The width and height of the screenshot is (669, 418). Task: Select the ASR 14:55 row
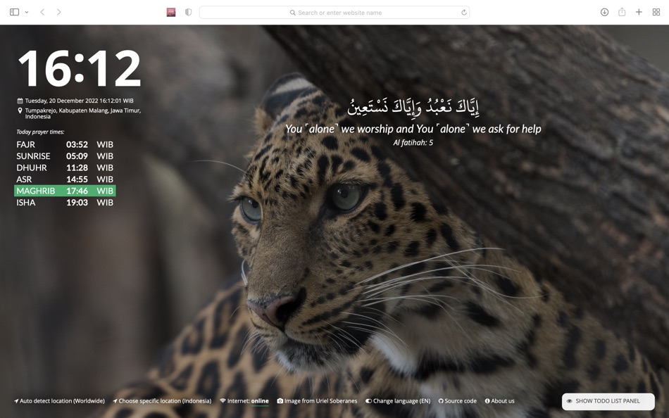65,179
